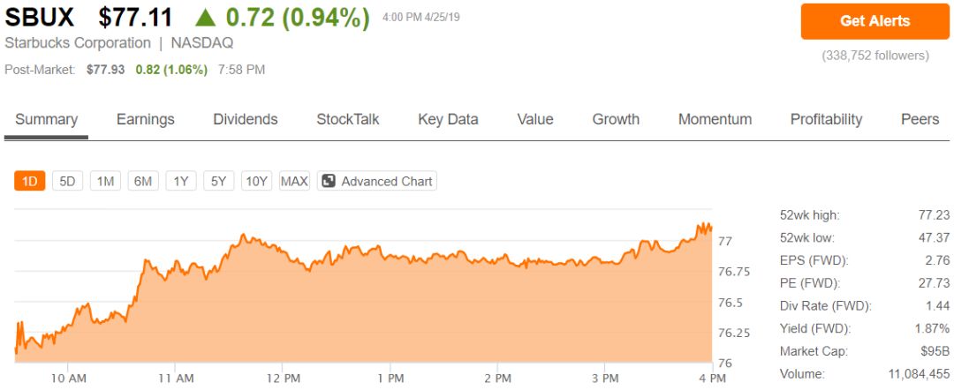954x390 pixels.
Task: Open the Earnings tab
Action: coord(146,119)
